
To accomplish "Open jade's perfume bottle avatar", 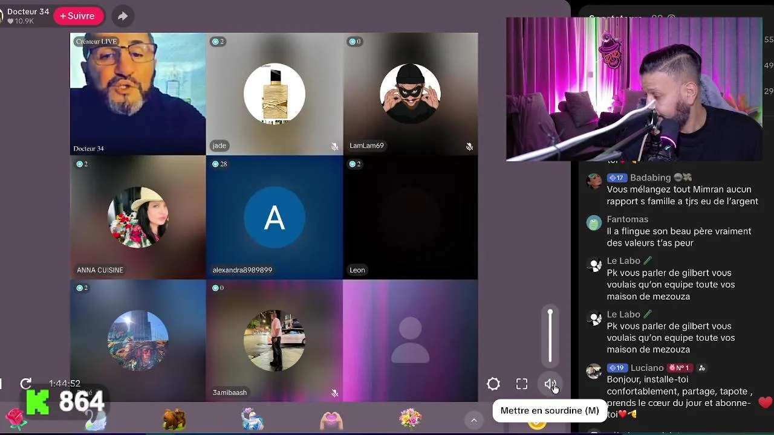I will (x=275, y=94).
